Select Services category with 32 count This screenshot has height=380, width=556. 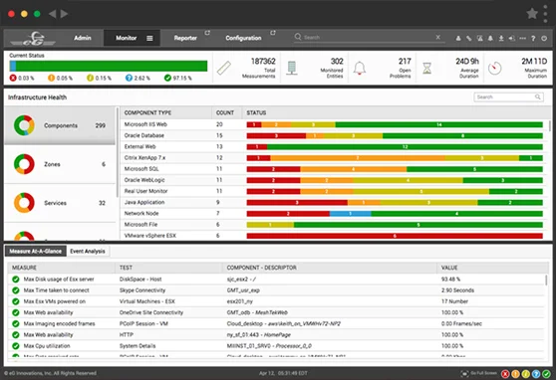[x=60, y=203]
